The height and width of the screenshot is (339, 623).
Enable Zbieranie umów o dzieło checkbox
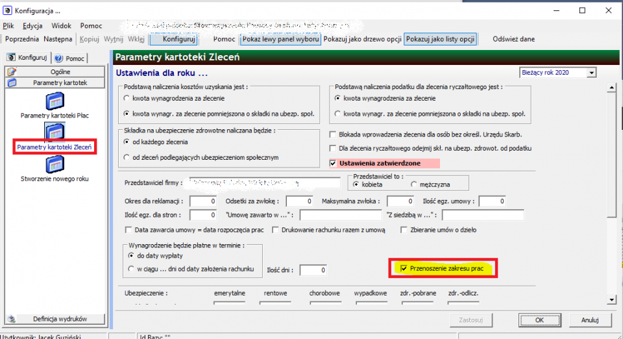click(x=404, y=230)
